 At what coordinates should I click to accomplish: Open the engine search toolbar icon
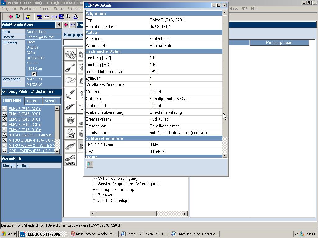click(x=47, y=17)
